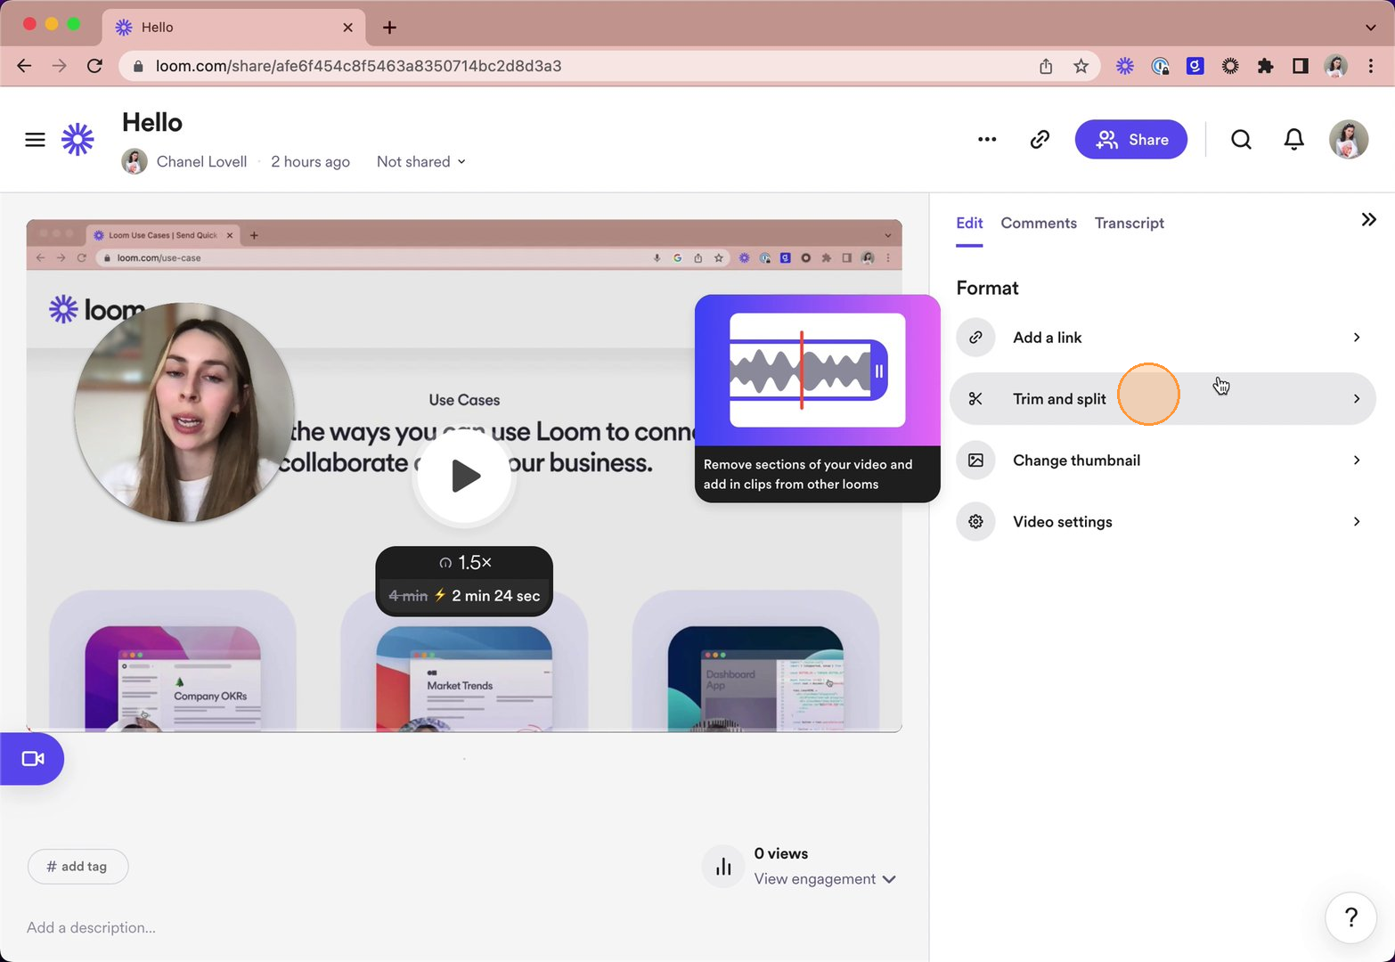
Task: Open the browser extensions puzzle icon
Action: pyautogui.click(x=1265, y=66)
